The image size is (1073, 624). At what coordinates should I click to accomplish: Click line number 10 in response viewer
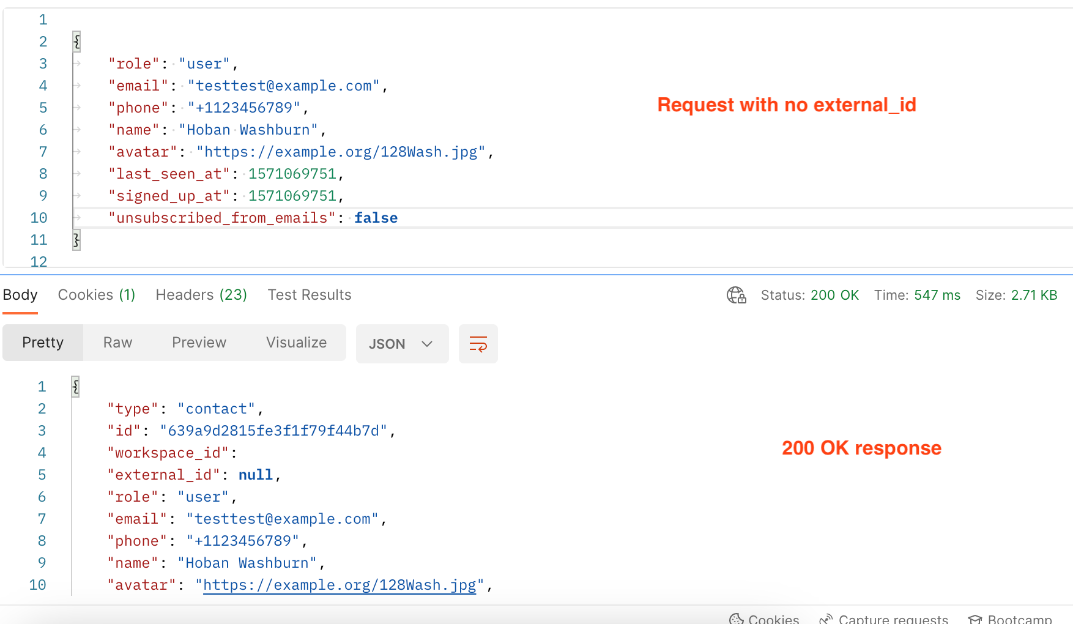37,585
